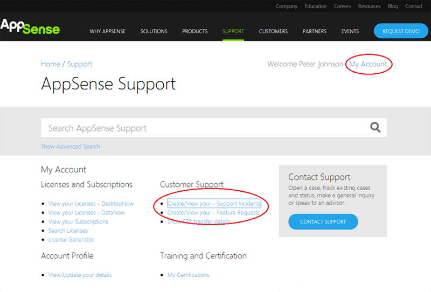Open the Contact top link
The image size is (431, 292).
tap(414, 6)
